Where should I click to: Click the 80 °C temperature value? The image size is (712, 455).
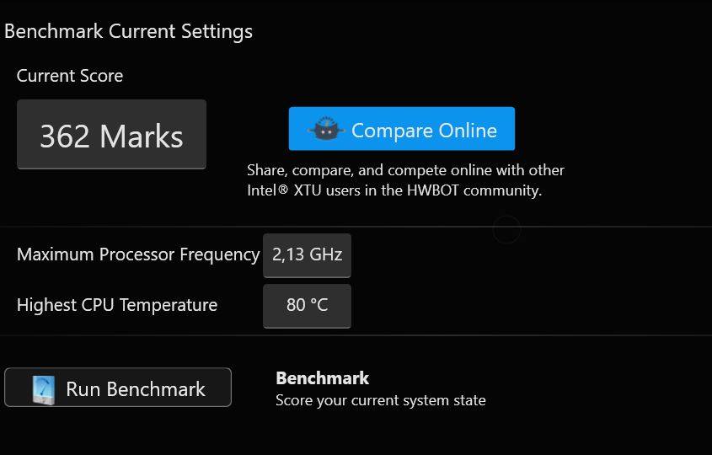click(307, 306)
